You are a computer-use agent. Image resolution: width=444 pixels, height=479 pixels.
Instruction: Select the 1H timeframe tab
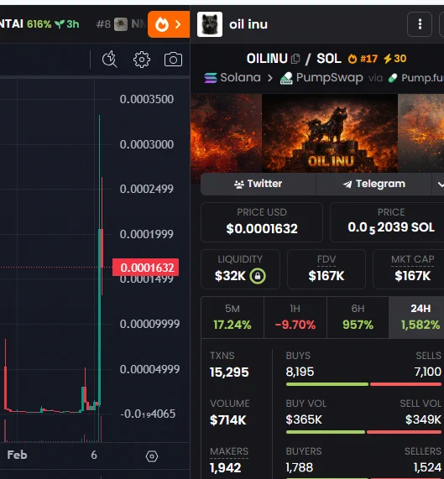(295, 317)
